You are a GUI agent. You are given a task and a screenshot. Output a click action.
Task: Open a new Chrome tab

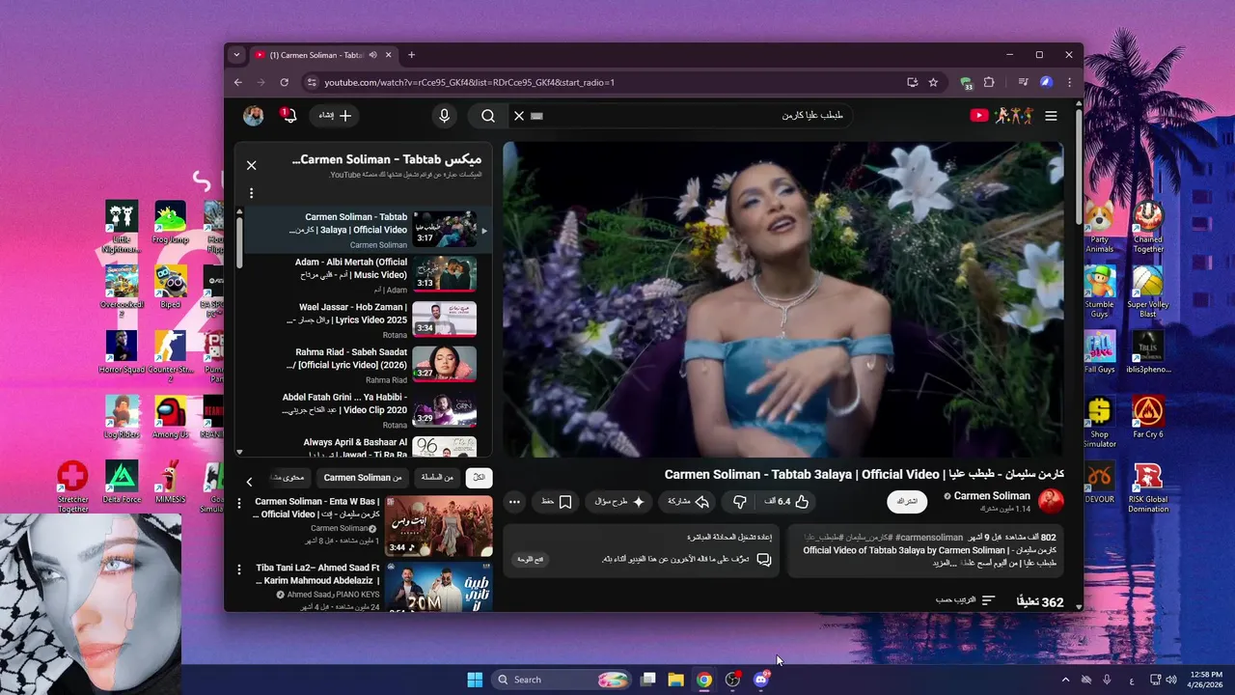[411, 55]
